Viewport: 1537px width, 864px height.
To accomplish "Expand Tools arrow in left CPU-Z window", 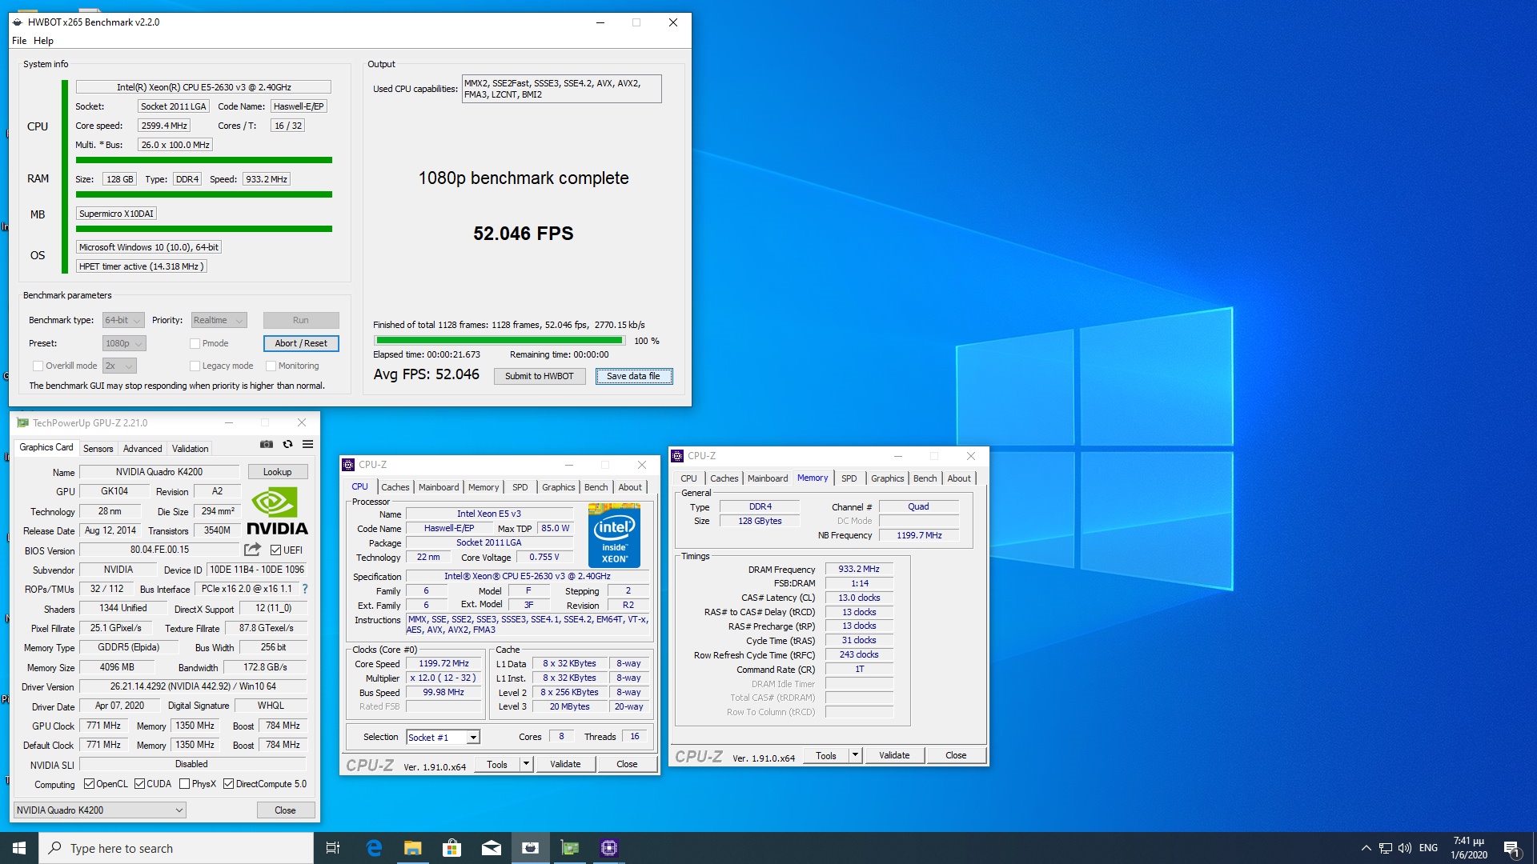I will point(526,765).
